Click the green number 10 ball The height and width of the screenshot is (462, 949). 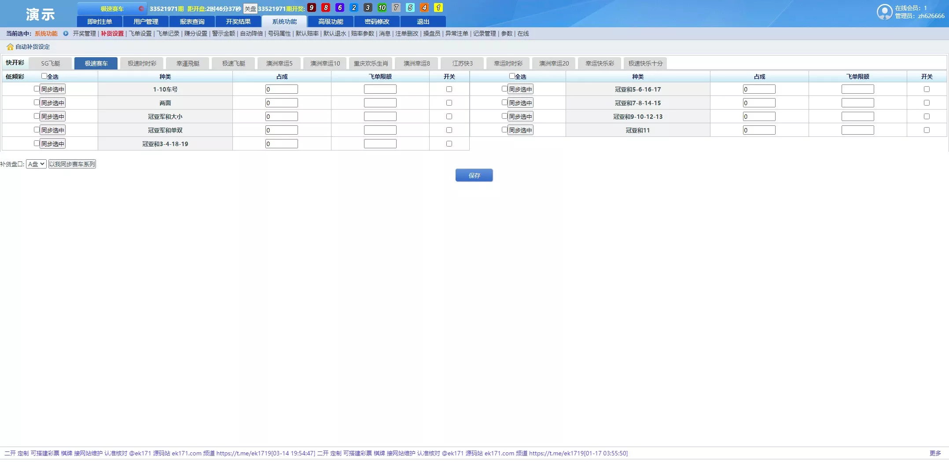382,7
